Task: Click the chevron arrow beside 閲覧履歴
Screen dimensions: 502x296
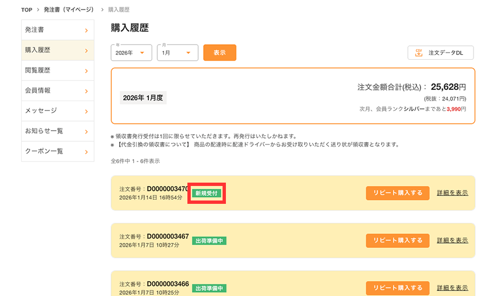Action: 86,71
